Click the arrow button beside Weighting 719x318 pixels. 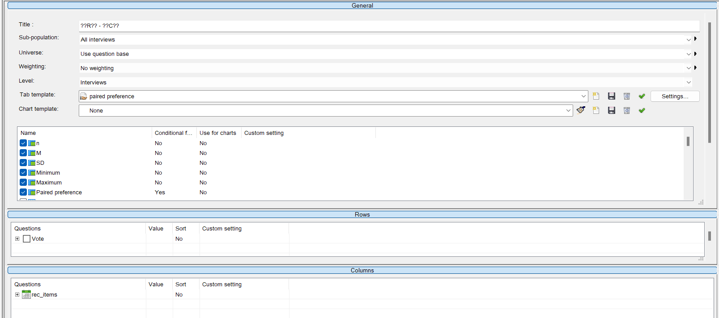tap(695, 68)
